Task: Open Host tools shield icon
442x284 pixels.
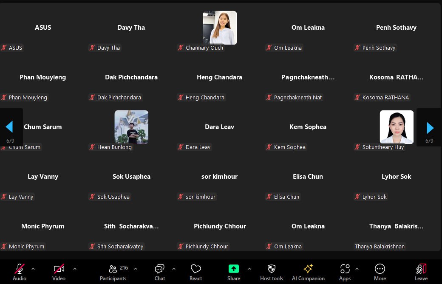Action: [272, 269]
